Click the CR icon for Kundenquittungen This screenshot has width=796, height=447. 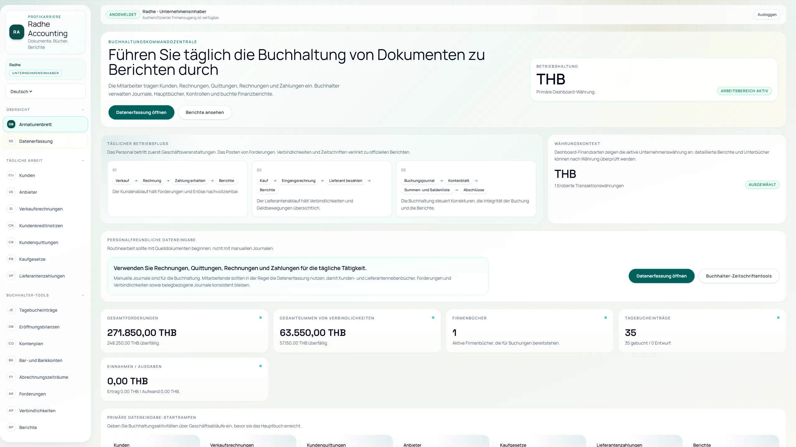11,242
